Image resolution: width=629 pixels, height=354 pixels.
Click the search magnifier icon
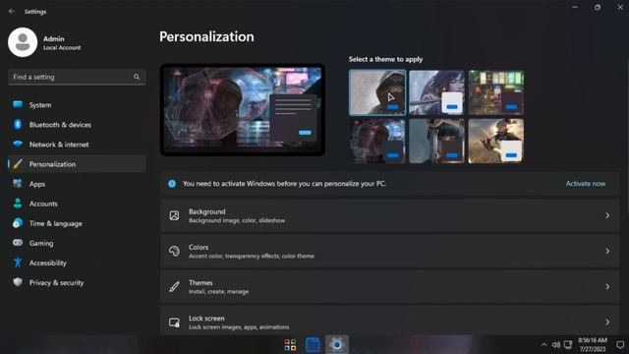[137, 77]
